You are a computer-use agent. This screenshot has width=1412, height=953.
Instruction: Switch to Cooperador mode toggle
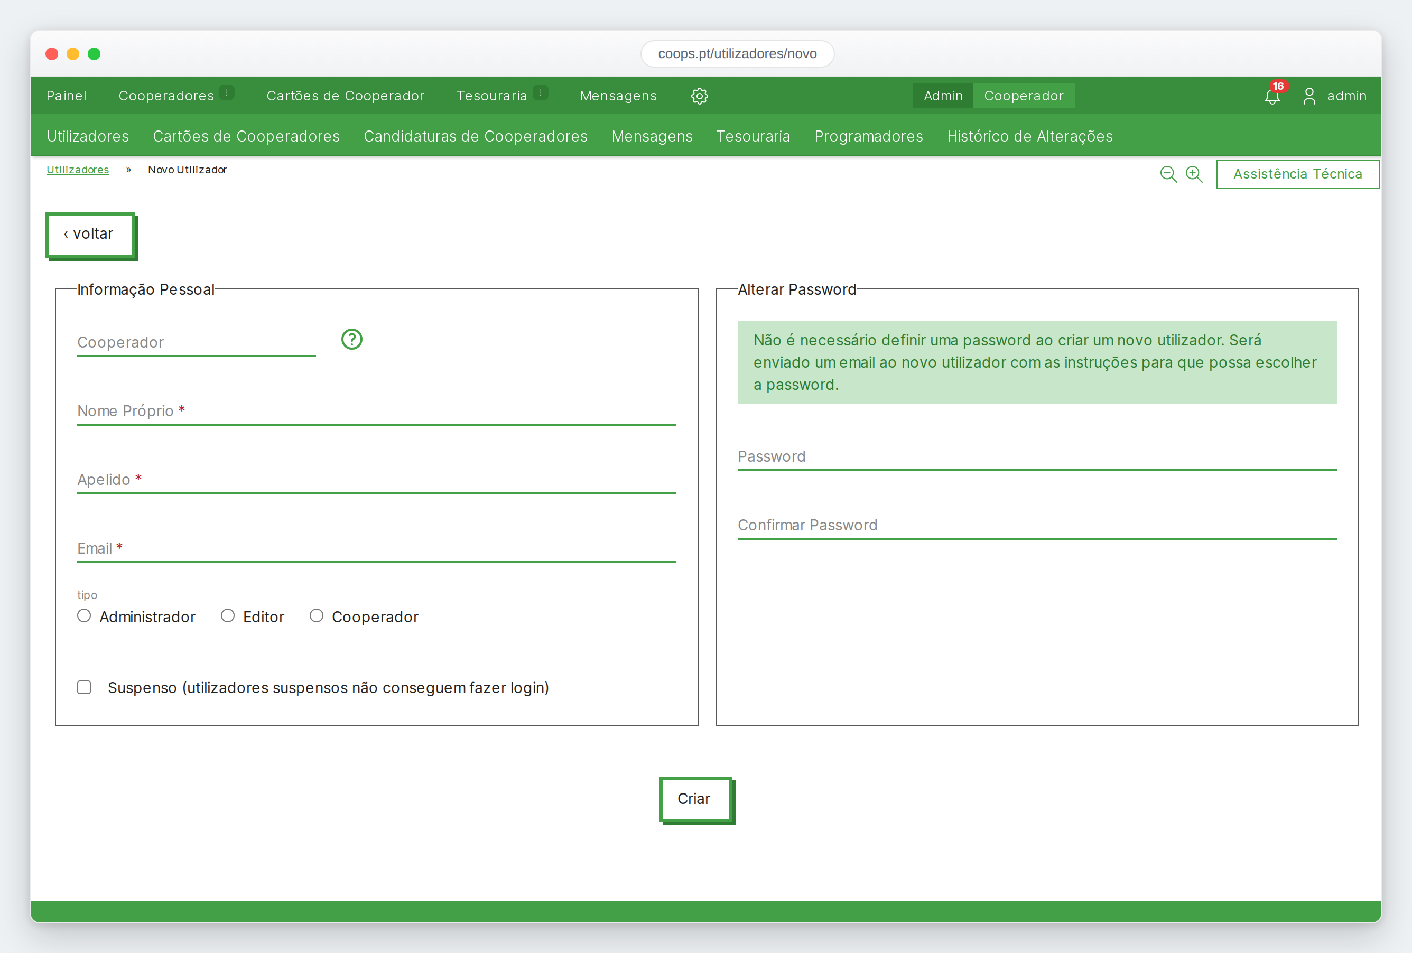click(1024, 96)
